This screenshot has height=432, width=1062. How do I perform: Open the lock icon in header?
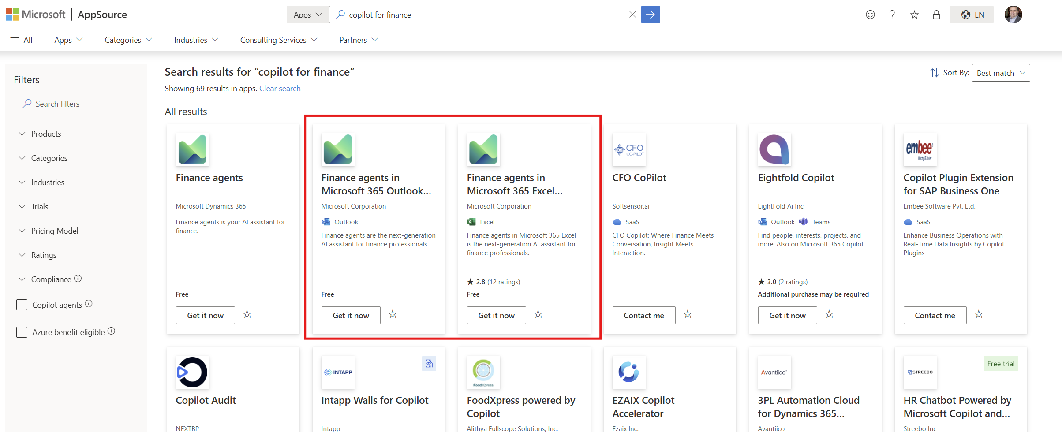pos(936,15)
